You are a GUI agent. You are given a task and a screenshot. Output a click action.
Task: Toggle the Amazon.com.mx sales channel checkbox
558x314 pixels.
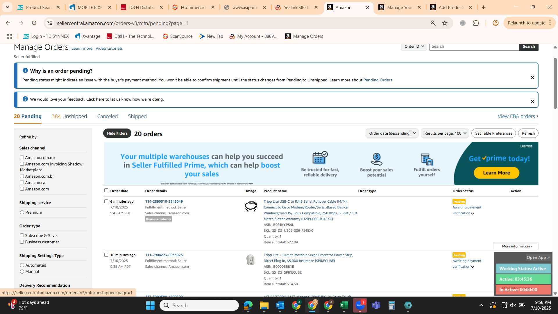(22, 158)
